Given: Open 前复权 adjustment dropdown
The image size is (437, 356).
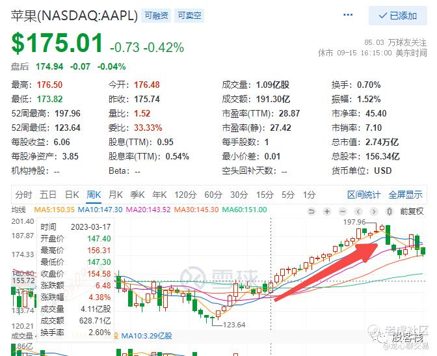Looking at the screenshot, I should [x=412, y=212].
